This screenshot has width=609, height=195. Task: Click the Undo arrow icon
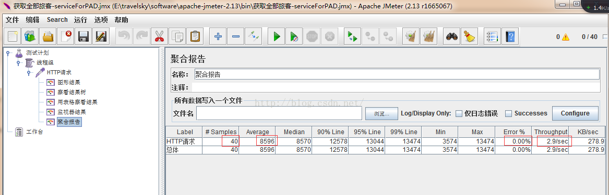(x=124, y=36)
